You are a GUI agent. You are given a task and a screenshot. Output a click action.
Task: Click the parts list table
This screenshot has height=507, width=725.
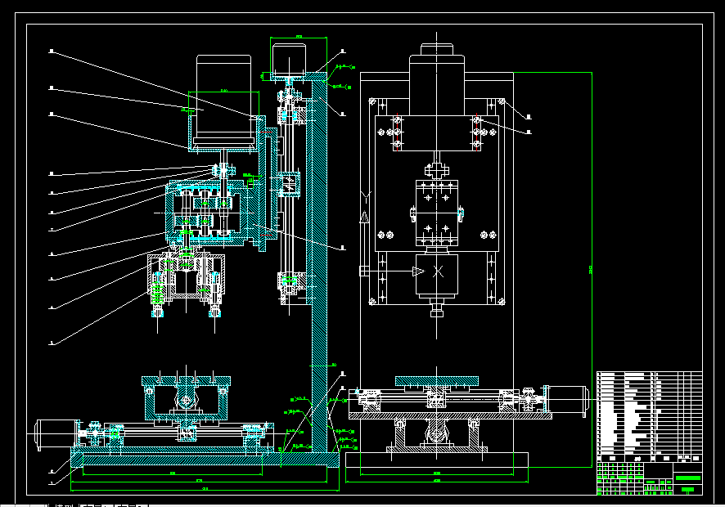click(649, 416)
